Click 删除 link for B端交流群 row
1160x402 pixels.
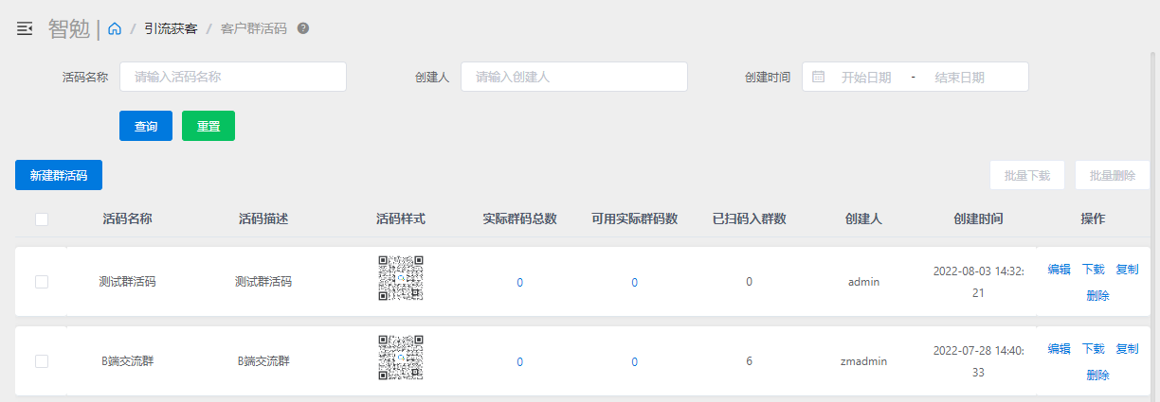(x=1097, y=376)
